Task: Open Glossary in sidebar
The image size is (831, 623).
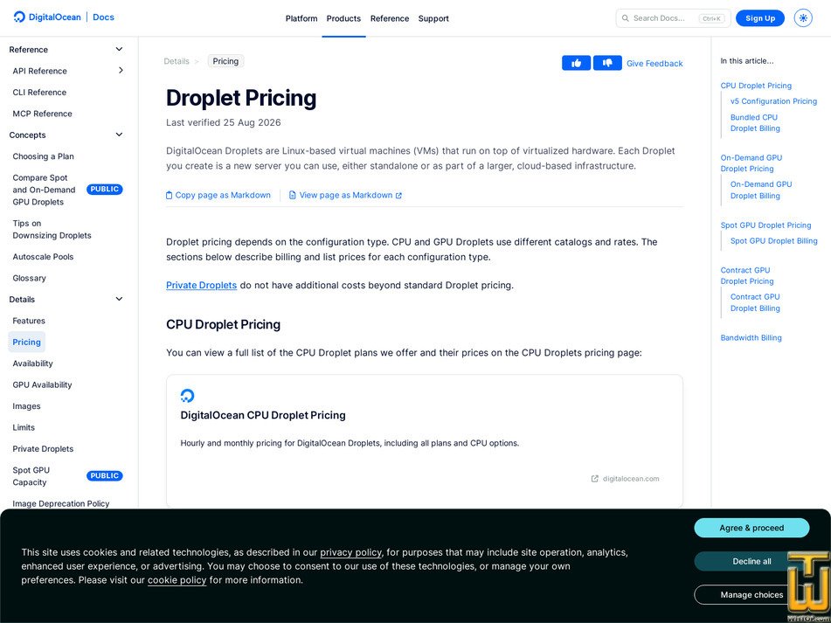Action: 29,278
